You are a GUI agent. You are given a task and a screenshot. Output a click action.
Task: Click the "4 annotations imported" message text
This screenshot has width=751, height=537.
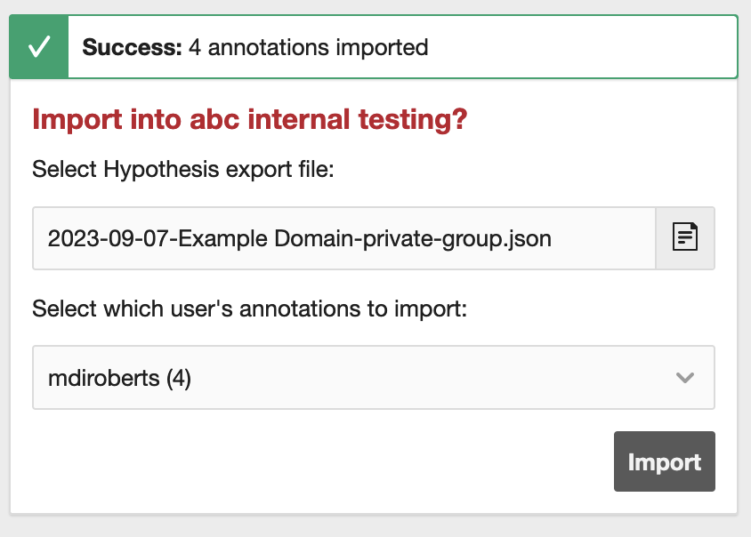pyautogui.click(x=308, y=47)
